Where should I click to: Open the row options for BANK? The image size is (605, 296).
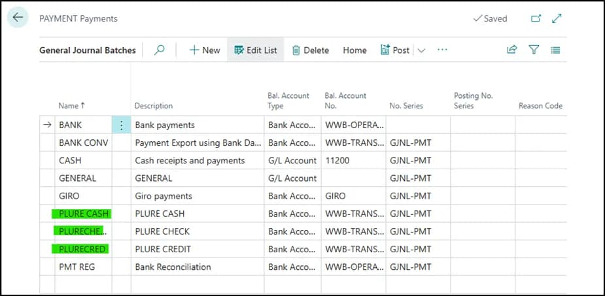pyautogui.click(x=122, y=125)
